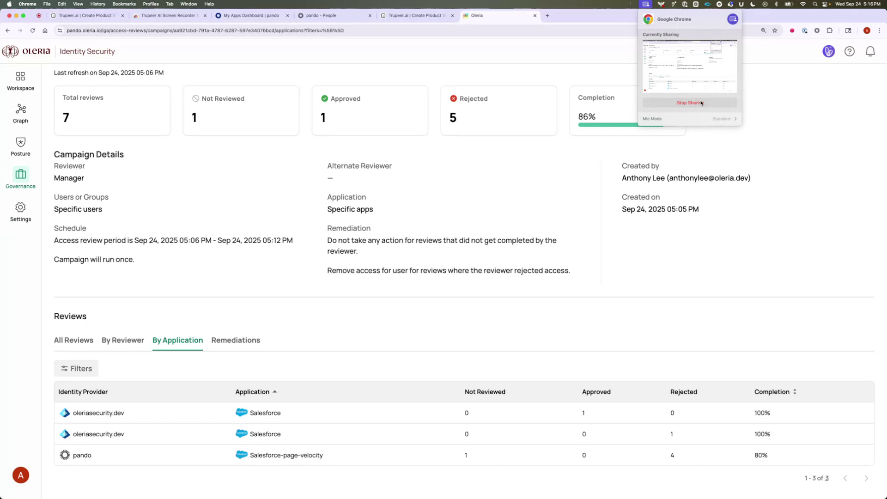Open Chrome's three-dot browser menu
The width and height of the screenshot is (887, 499).
[879, 30]
